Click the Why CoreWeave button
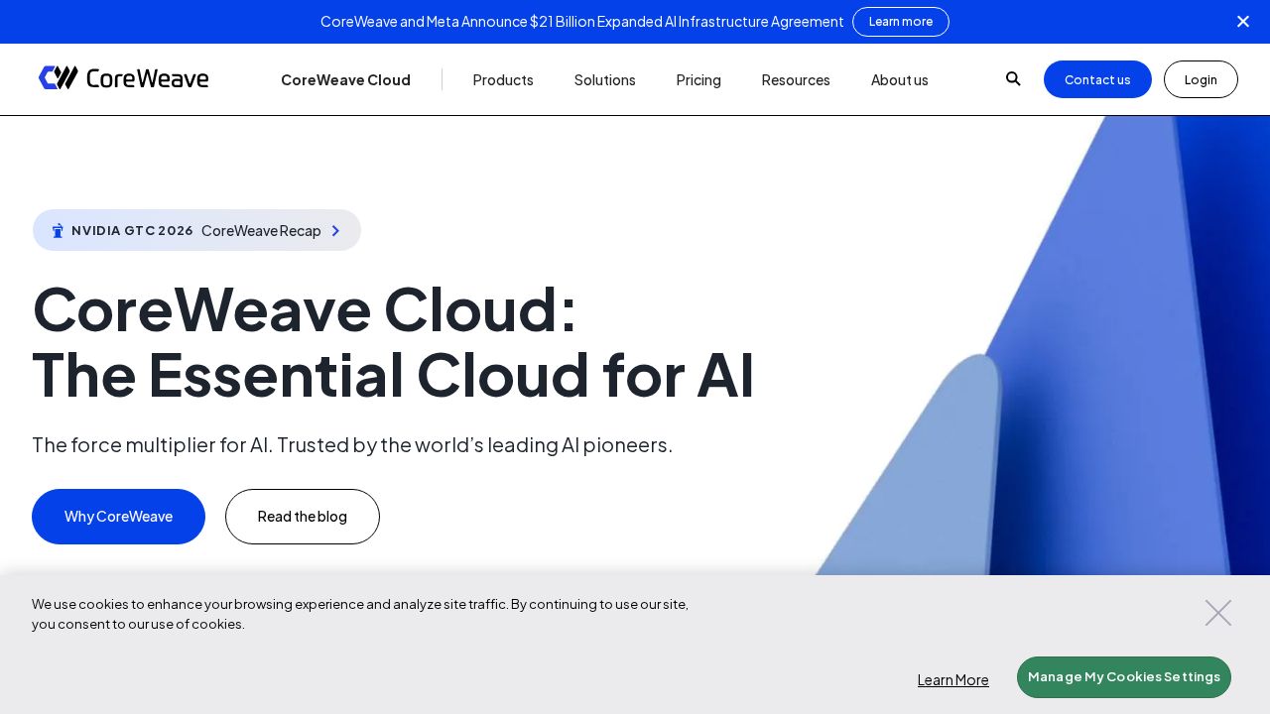1270x714 pixels. (x=118, y=517)
